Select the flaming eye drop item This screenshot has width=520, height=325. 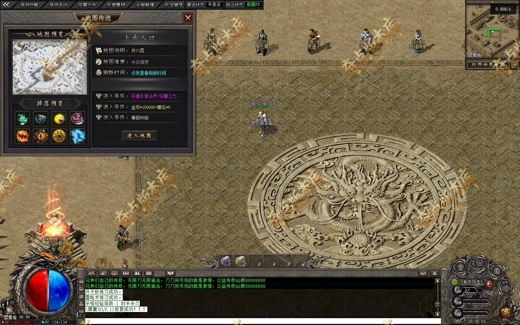41,136
